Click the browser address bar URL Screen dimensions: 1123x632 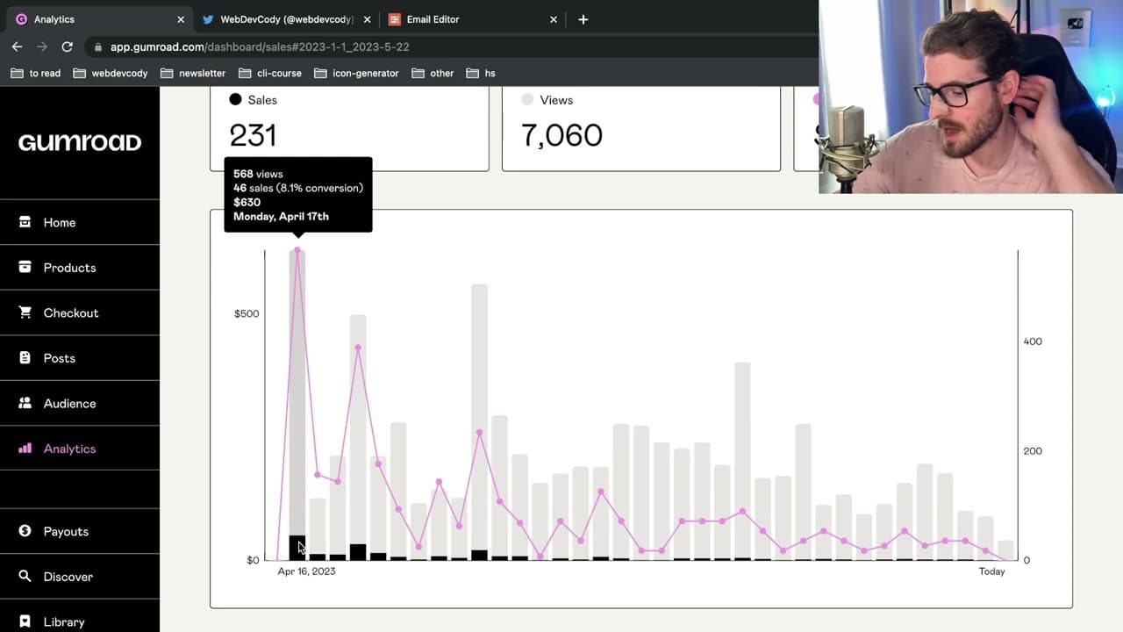coord(260,47)
